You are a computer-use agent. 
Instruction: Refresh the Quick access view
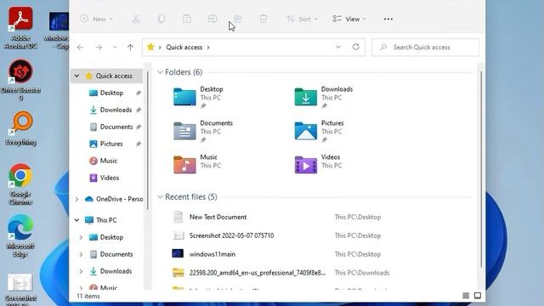[356, 47]
